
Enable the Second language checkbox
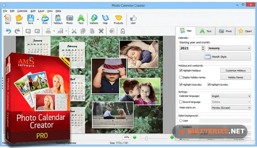(x=181, y=102)
